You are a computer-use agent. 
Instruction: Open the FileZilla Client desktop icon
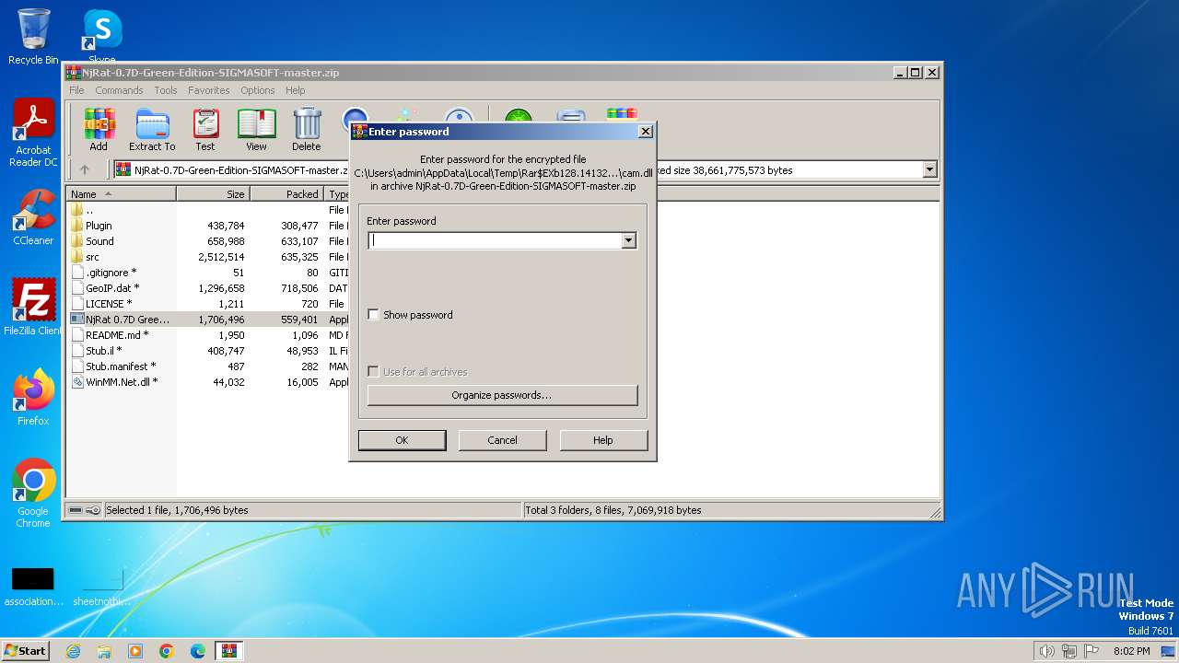[33, 308]
